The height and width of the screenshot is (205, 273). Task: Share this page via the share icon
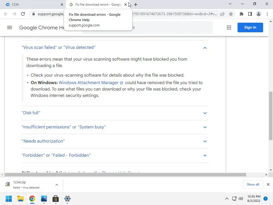click(x=222, y=14)
